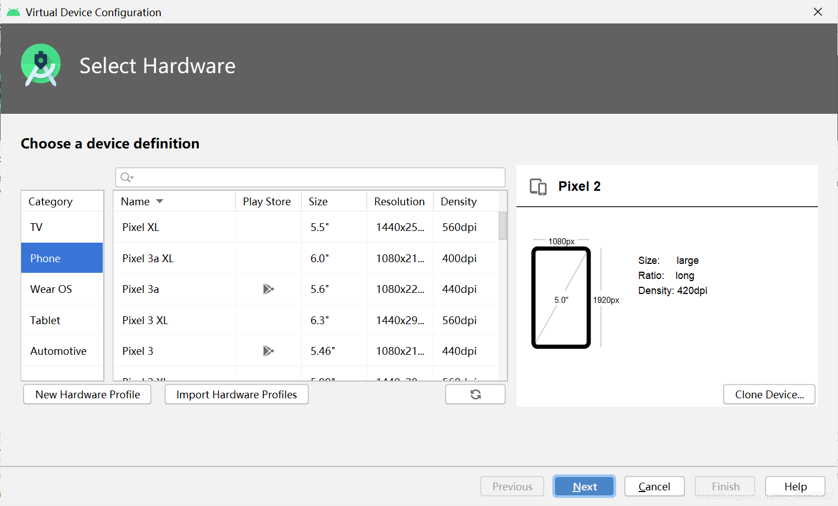
Task: Click the 560dpi cell in Pixel XL row
Action: click(x=465, y=227)
